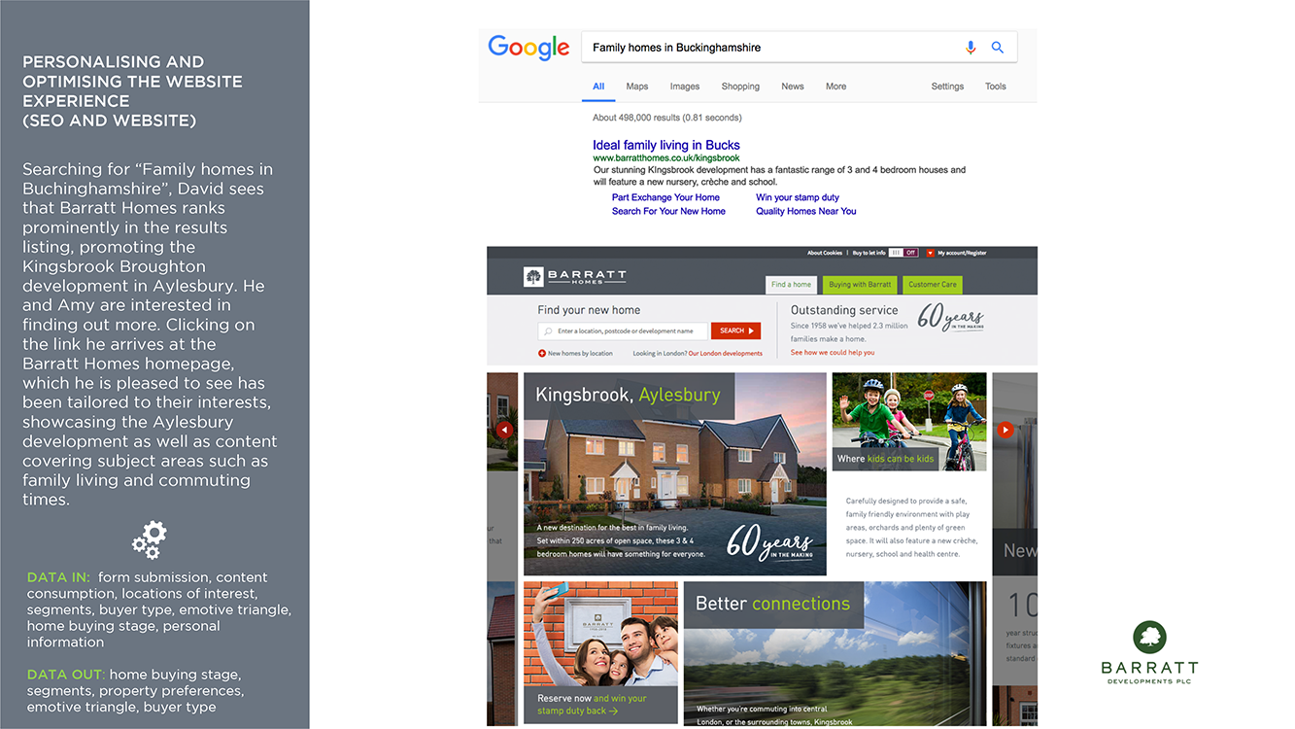Click the See how we could help you link
1295x729 pixels.
point(832,353)
